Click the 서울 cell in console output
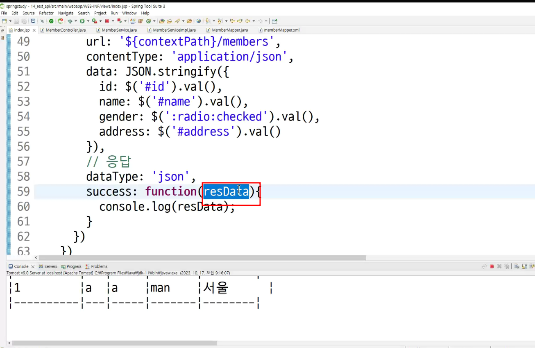 pos(215,288)
